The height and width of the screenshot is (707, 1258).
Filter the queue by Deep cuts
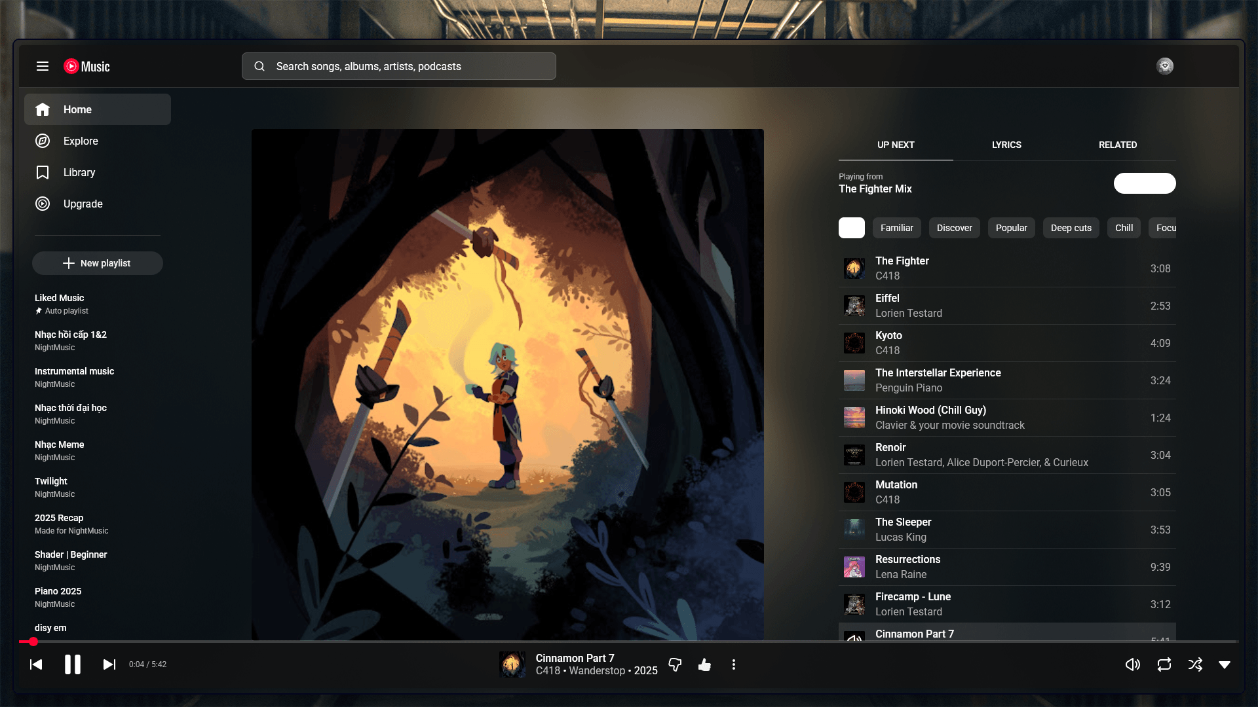[1071, 228]
